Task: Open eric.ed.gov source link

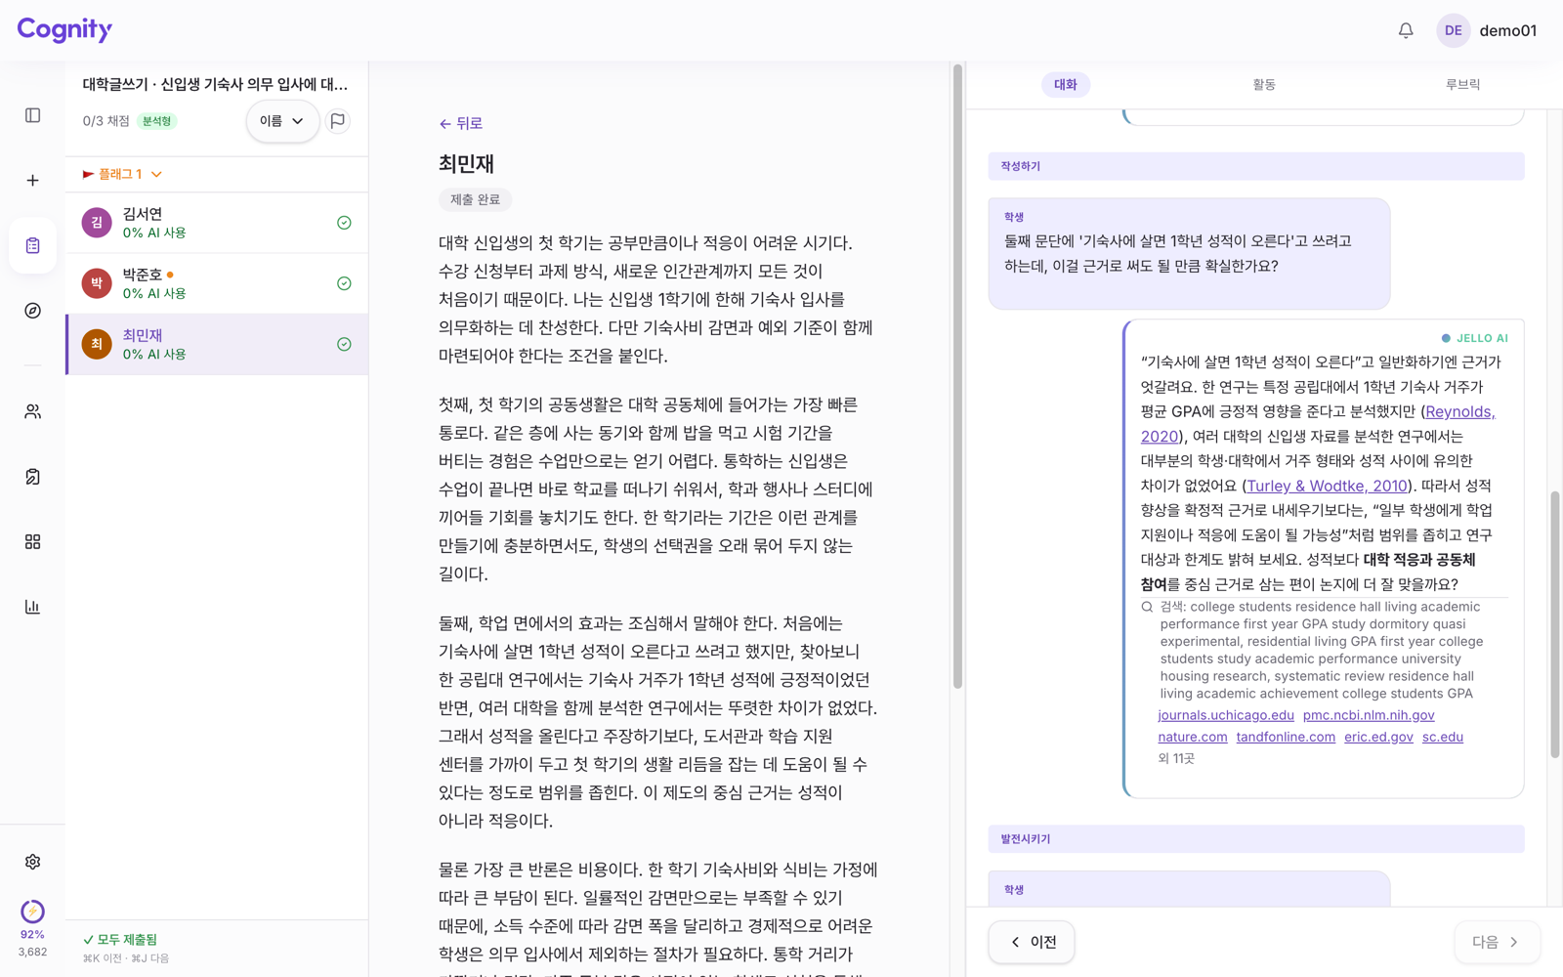Action: [1378, 737]
